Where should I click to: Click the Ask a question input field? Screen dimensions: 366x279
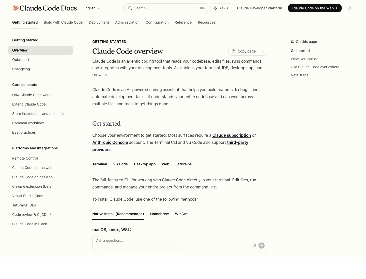173,240
